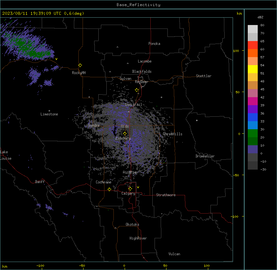
Task: Click the Innisfail label
Action: (133, 105)
